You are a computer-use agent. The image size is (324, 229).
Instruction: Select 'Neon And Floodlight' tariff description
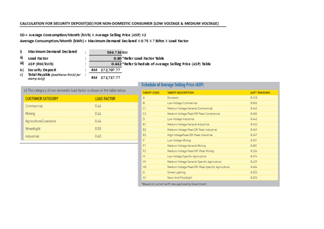[x=180, y=178]
